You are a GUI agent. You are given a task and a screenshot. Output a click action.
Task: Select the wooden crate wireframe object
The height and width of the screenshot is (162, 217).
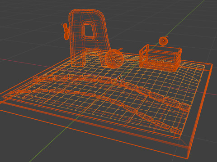pyautogui.click(x=160, y=58)
